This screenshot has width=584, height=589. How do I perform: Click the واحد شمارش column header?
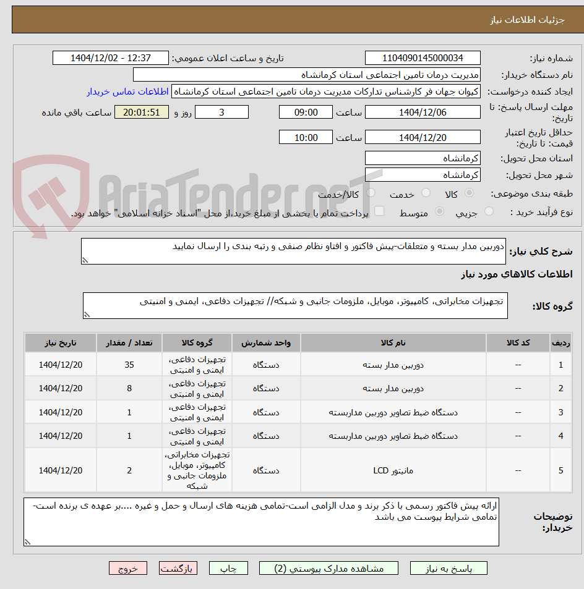(266, 342)
